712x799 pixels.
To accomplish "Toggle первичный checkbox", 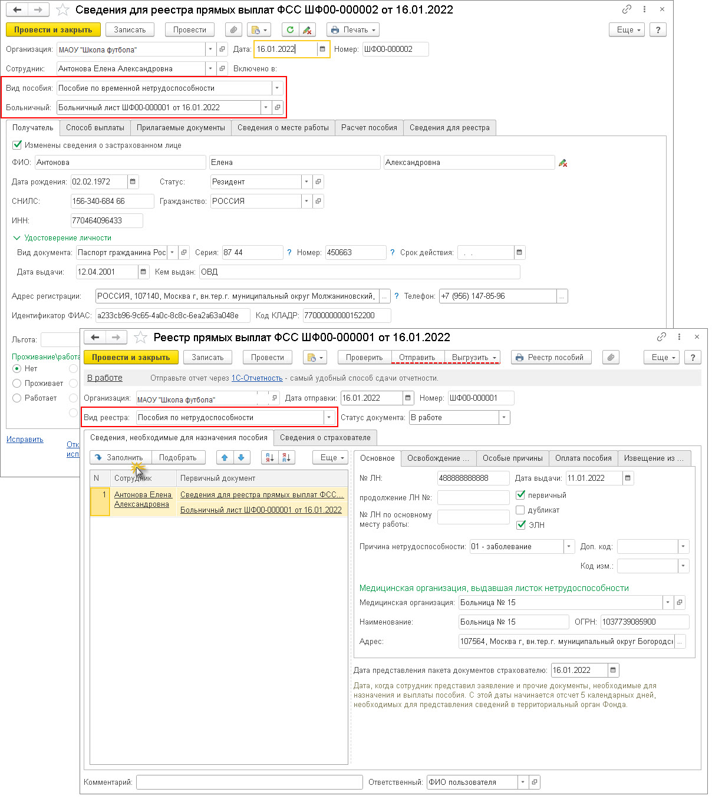I will coord(520,495).
